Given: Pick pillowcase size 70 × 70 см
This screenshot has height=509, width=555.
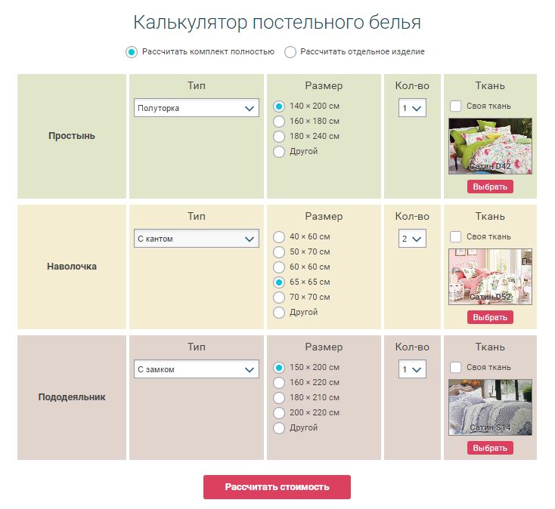Looking at the screenshot, I should [279, 297].
